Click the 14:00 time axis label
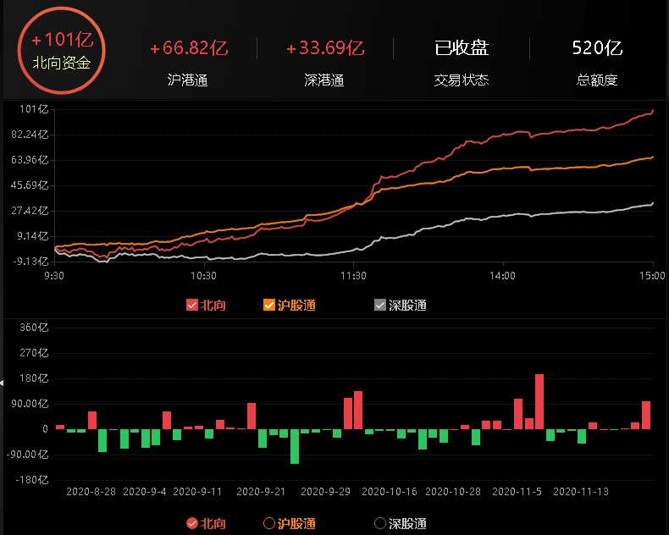Screen dimensions: 669x535 (x=503, y=276)
